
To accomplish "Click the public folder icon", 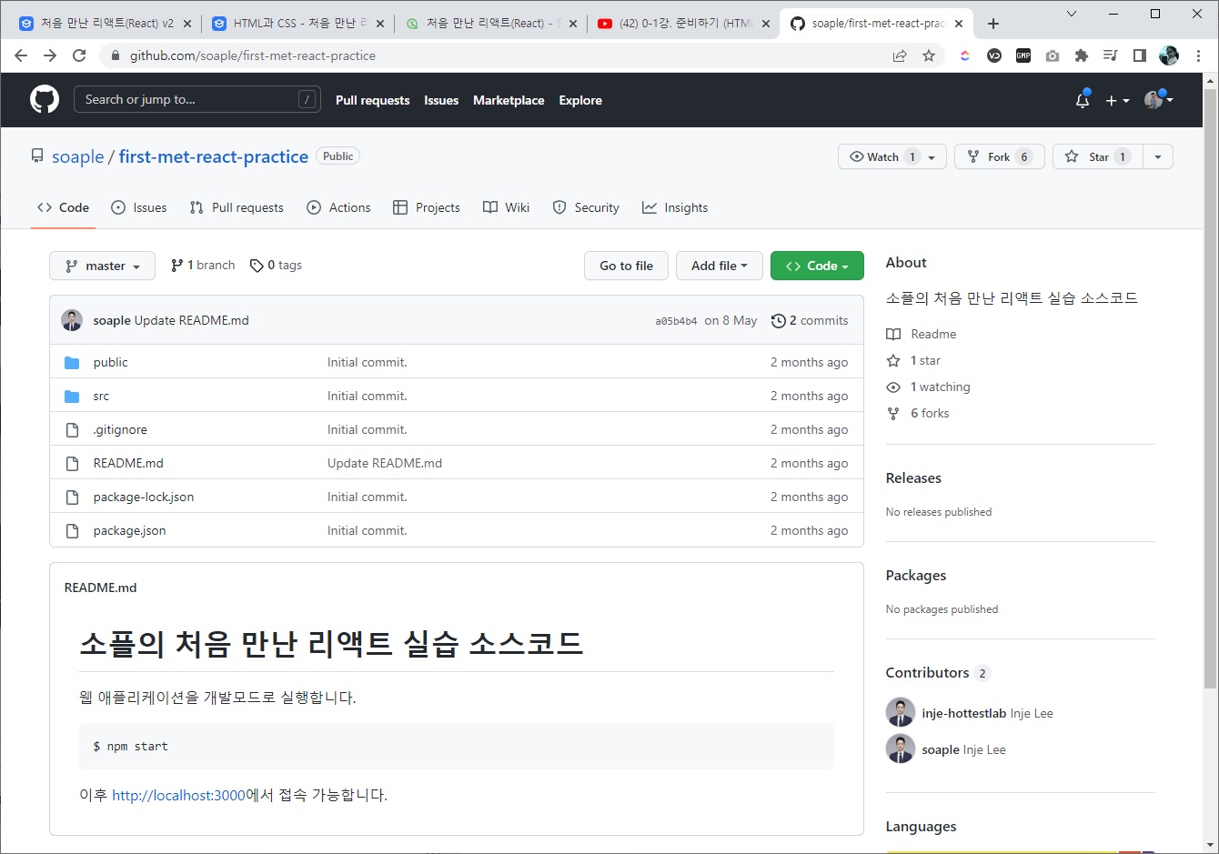I will [x=72, y=363].
